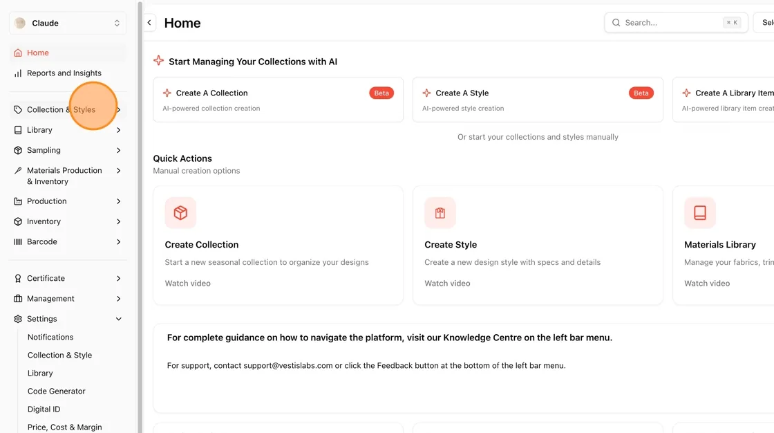Open Price, Cost & Margin settings item

pos(65,427)
